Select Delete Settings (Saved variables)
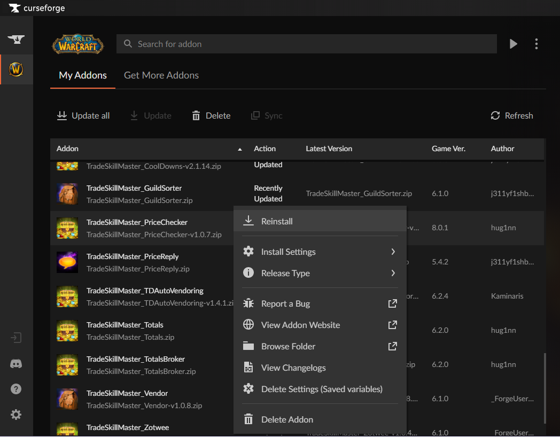 (320, 389)
